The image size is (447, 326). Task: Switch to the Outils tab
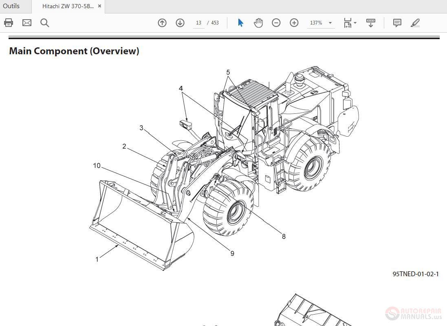point(11,6)
